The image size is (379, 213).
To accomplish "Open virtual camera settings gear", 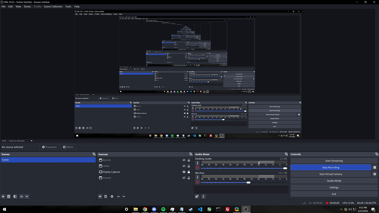I will (375, 174).
